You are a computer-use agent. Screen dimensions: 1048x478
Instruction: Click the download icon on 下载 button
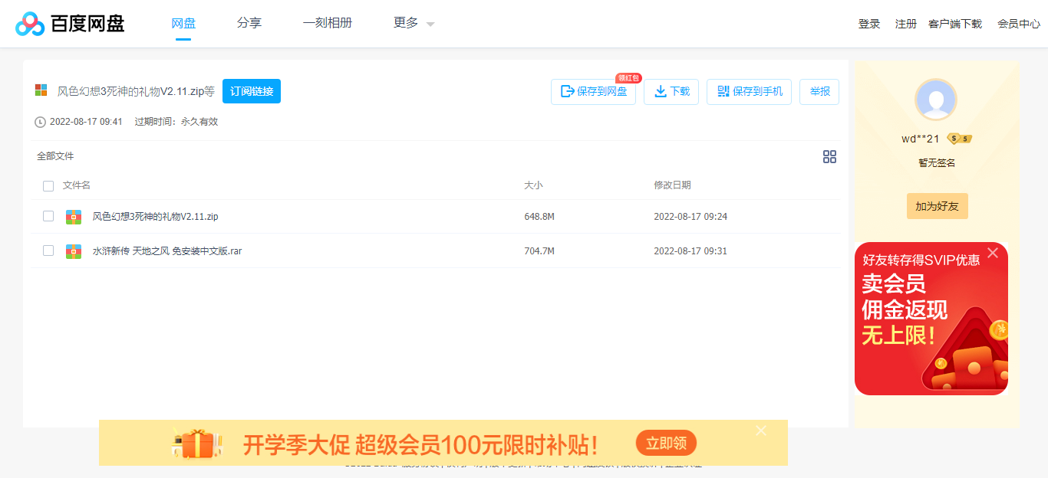click(660, 91)
